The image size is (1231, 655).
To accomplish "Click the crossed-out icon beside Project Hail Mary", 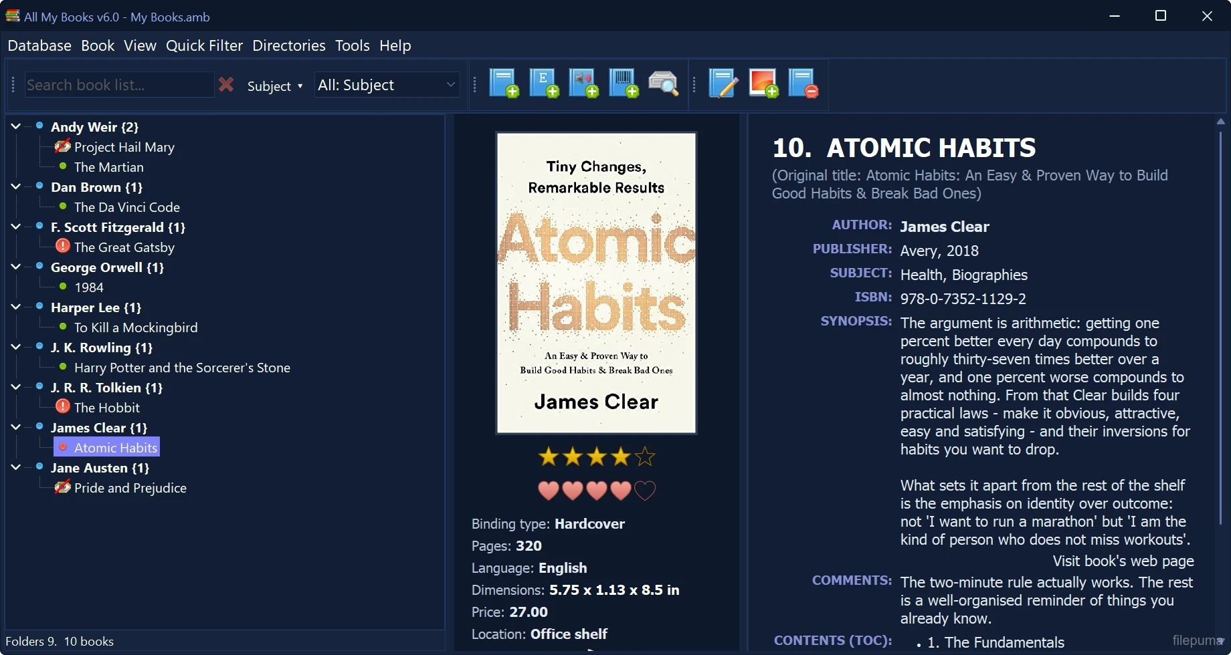I will click(63, 146).
